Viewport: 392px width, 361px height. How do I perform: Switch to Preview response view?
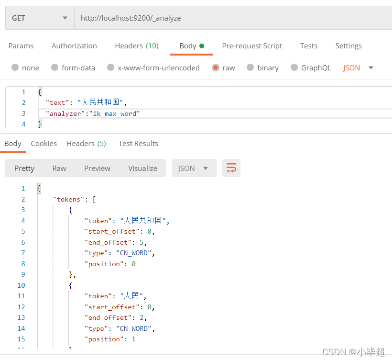tap(97, 168)
